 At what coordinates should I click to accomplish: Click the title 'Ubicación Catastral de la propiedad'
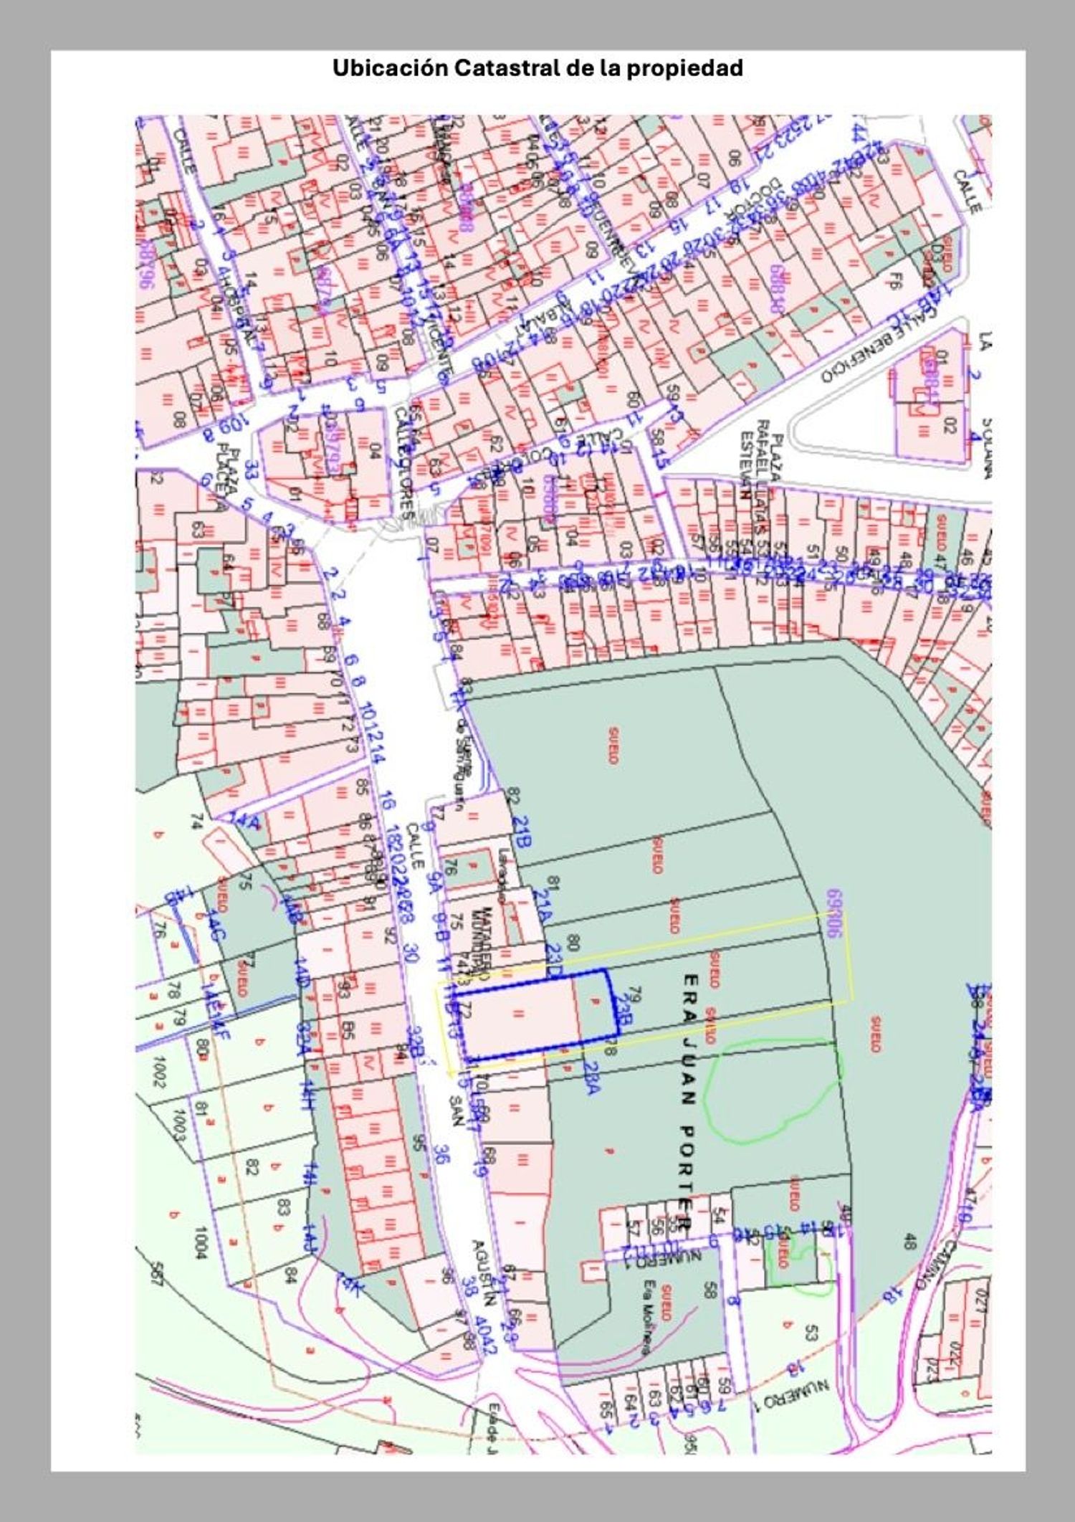[x=537, y=68]
